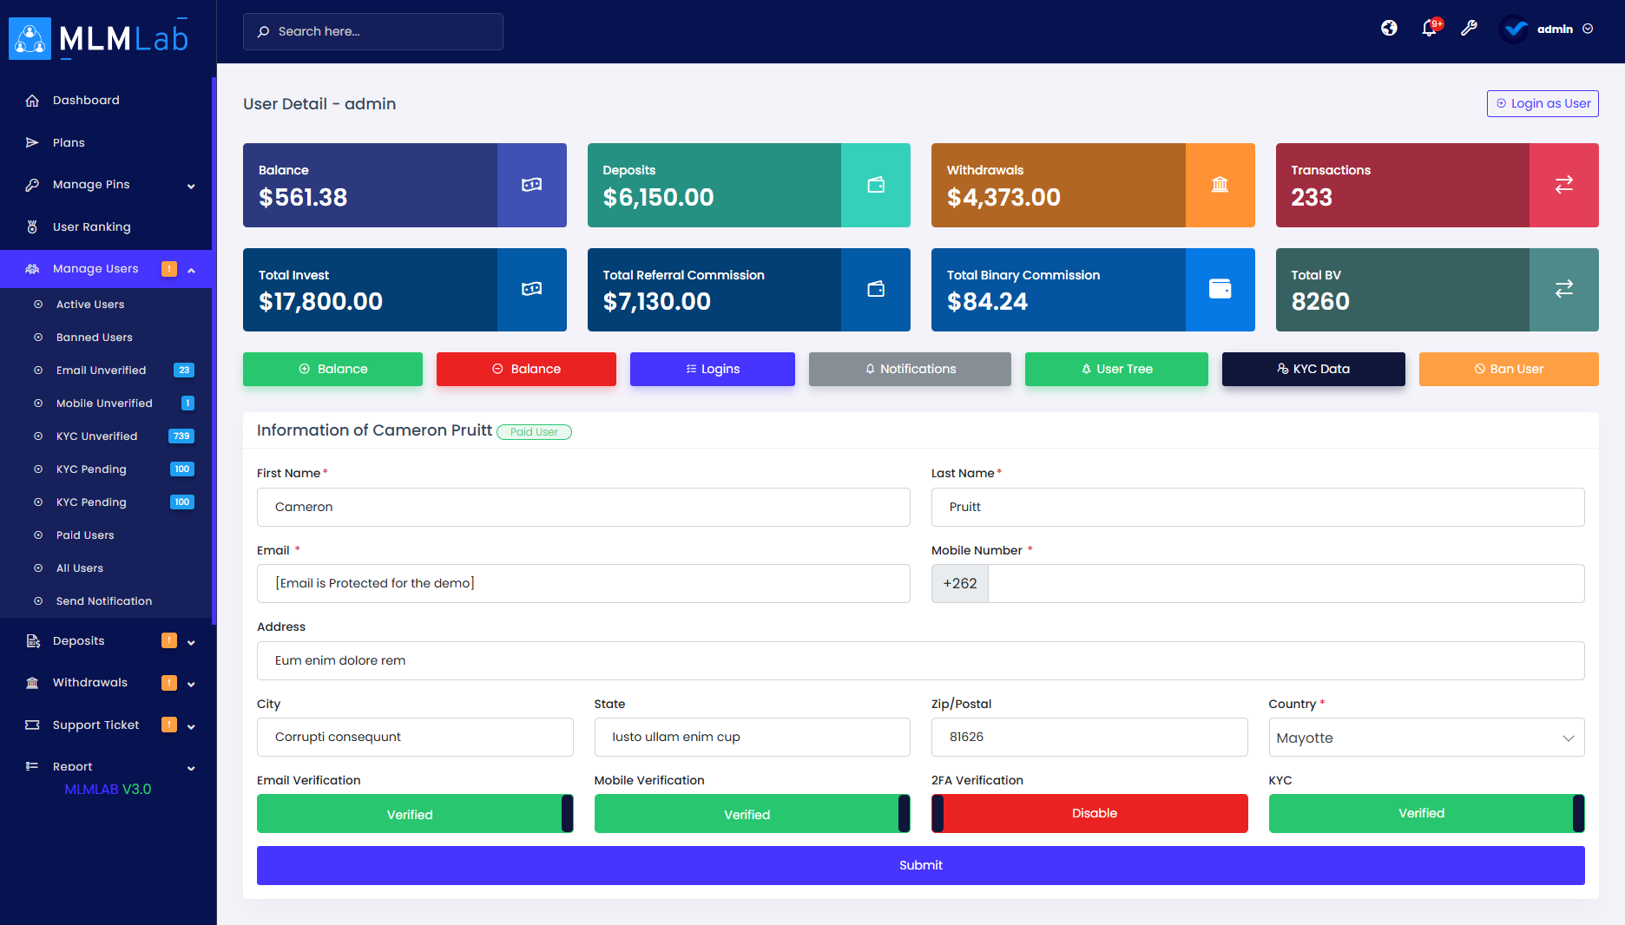The width and height of the screenshot is (1625, 925).
Task: Toggle the Mobile Verification Verified switch
Action: pyautogui.click(x=752, y=814)
